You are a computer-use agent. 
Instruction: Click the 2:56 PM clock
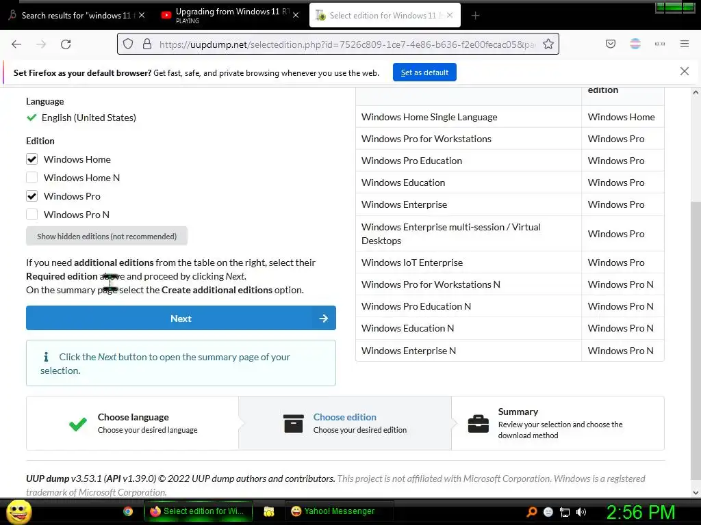coord(641,512)
